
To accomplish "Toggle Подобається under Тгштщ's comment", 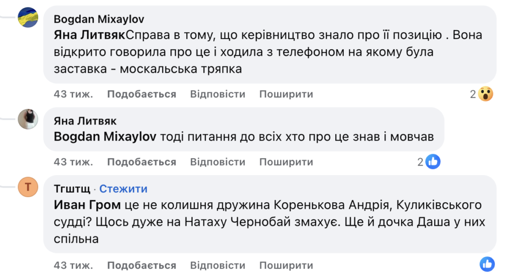I will (x=142, y=265).
